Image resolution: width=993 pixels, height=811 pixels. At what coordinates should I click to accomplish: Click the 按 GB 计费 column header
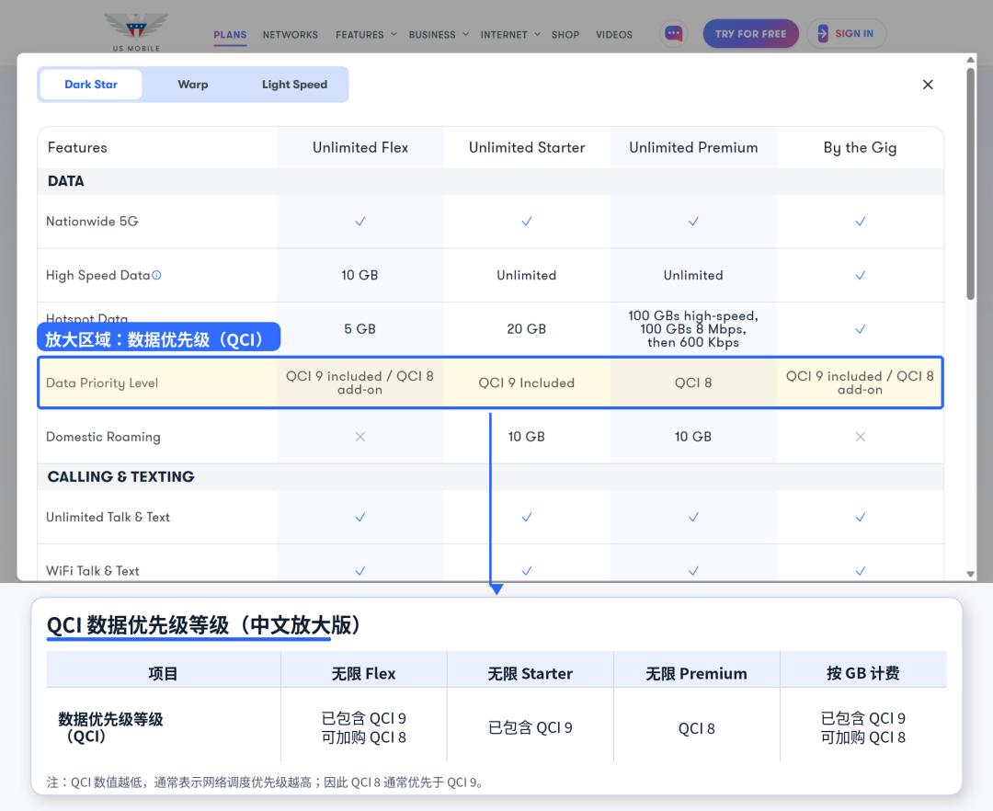(863, 673)
